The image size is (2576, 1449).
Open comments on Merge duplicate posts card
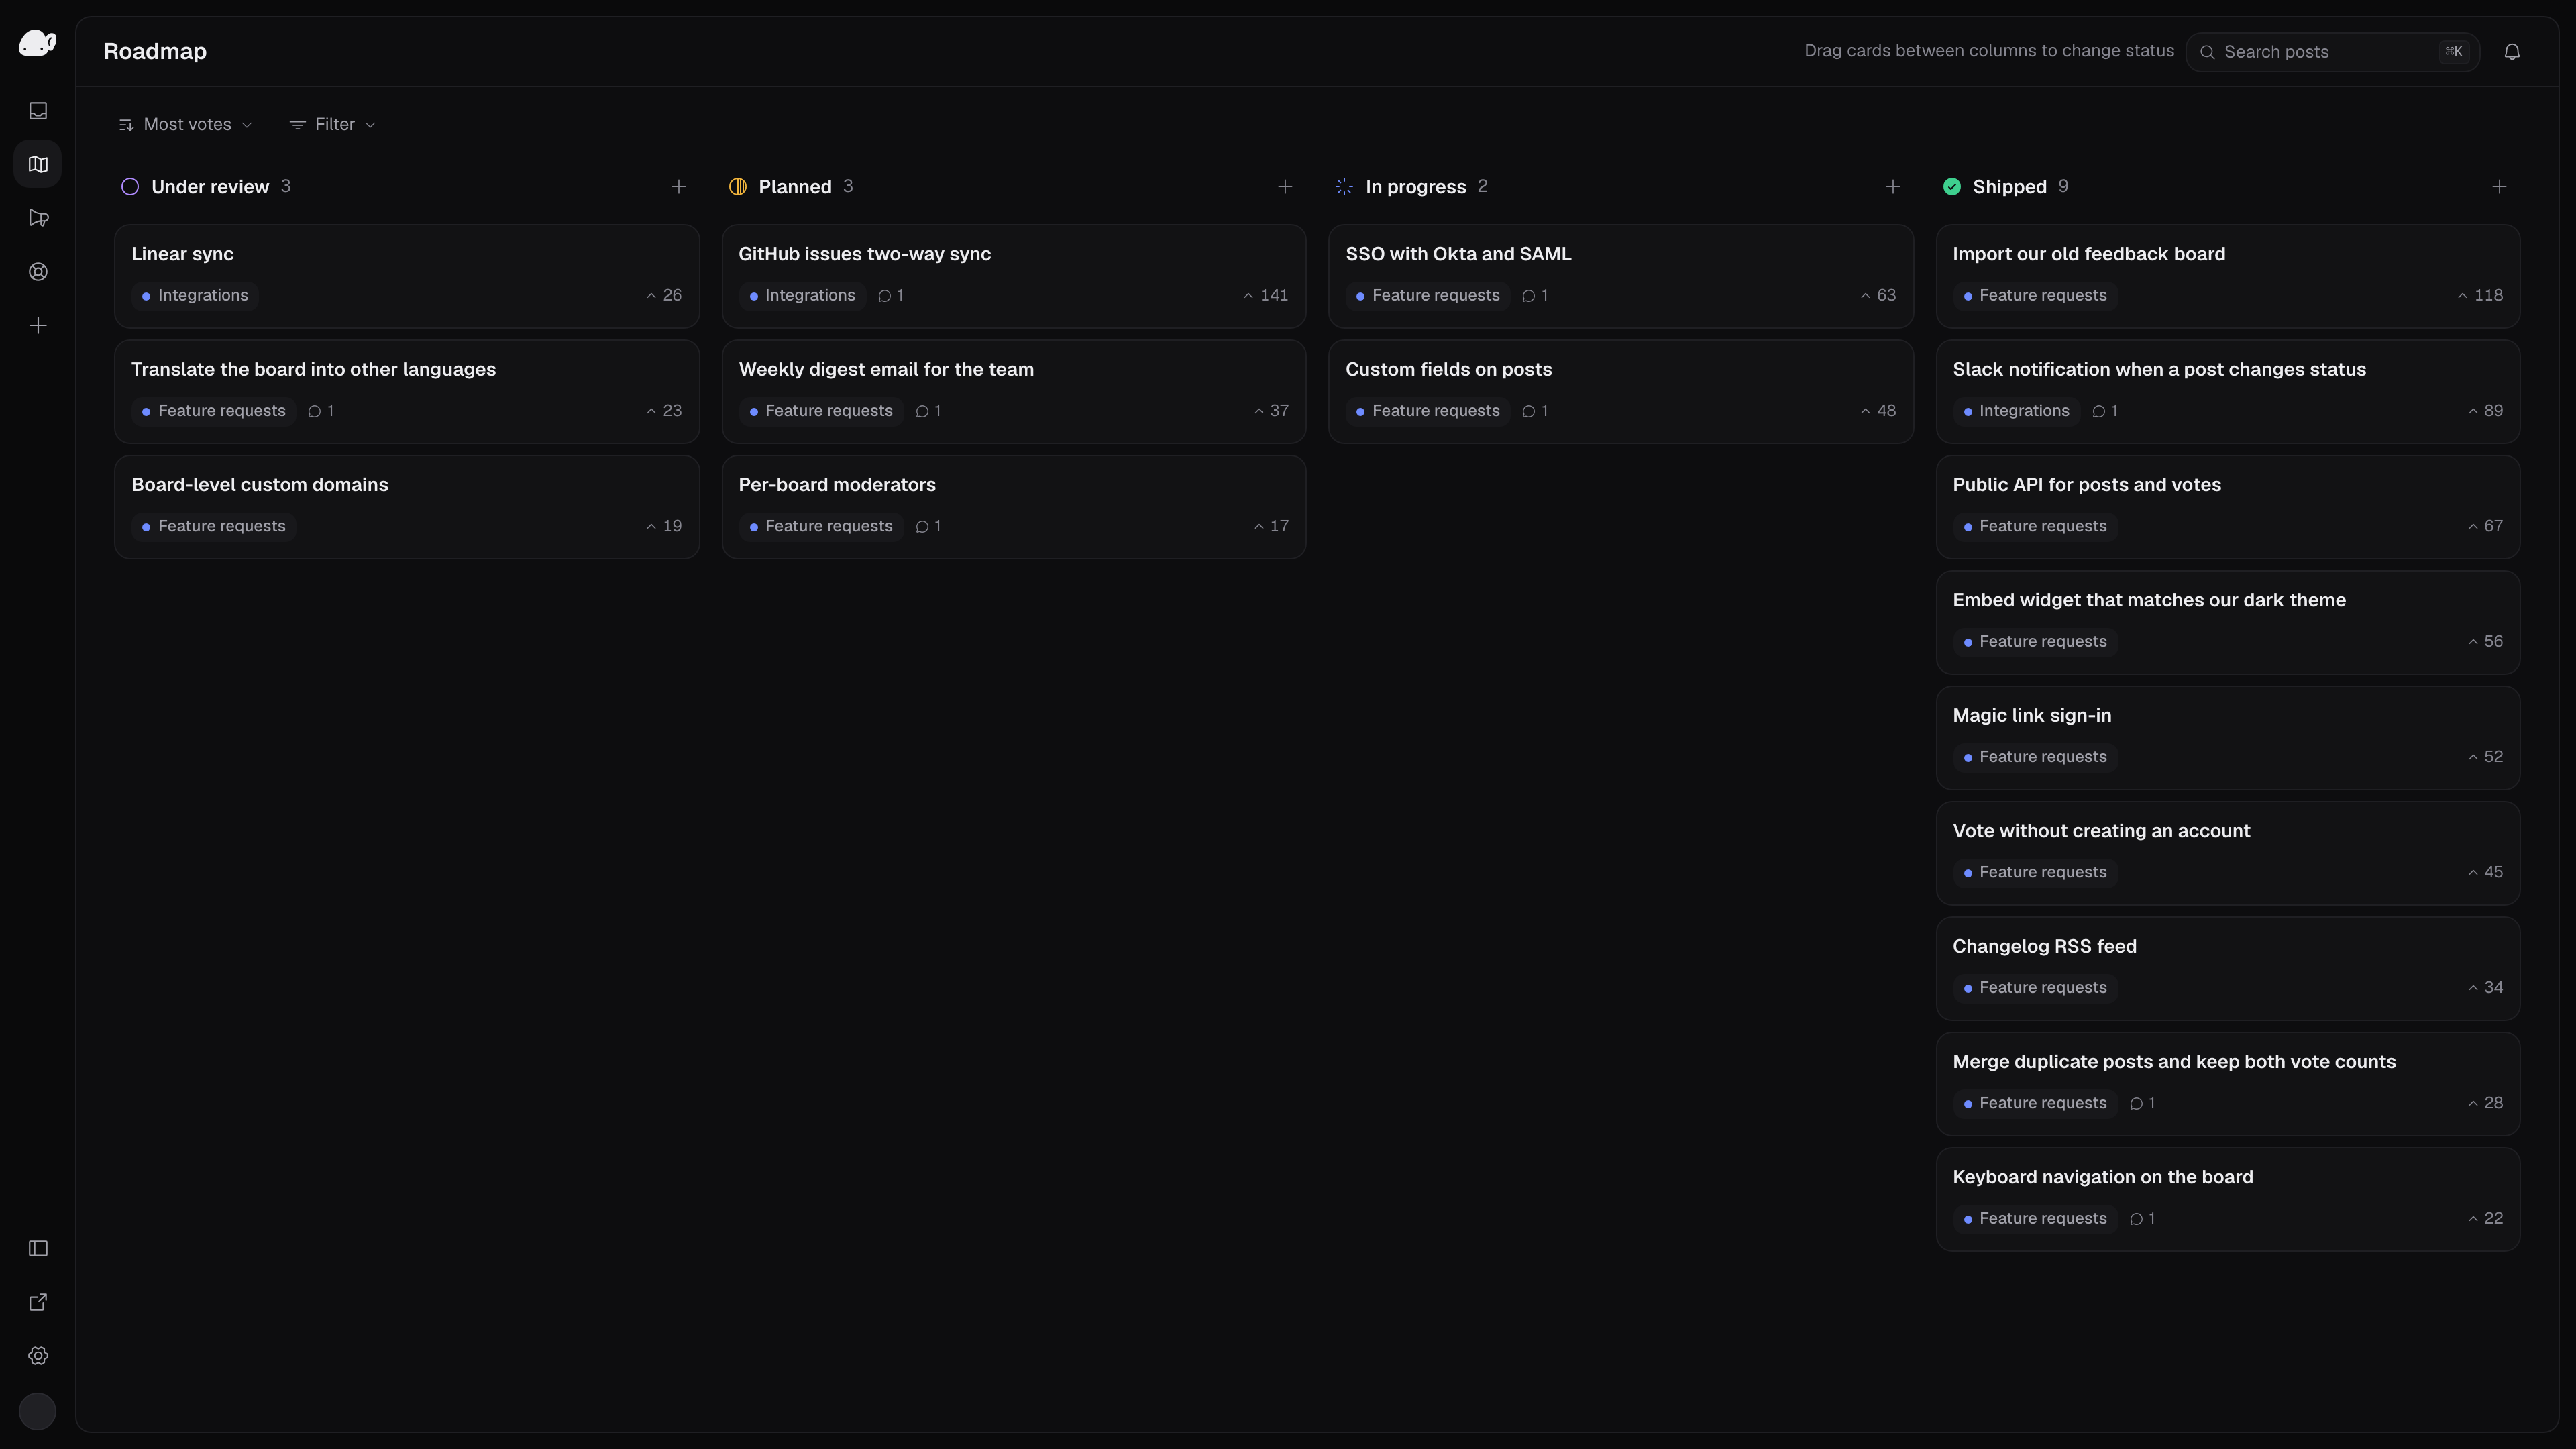pyautogui.click(x=2142, y=1103)
